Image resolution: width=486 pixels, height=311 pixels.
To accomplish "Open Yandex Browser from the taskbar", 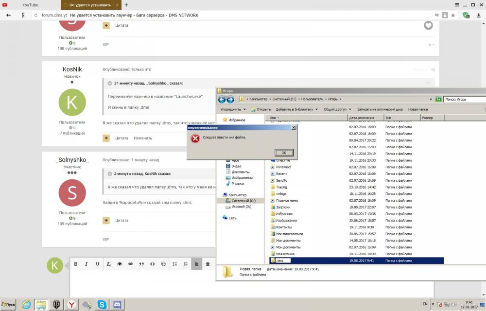I will tap(71, 305).
